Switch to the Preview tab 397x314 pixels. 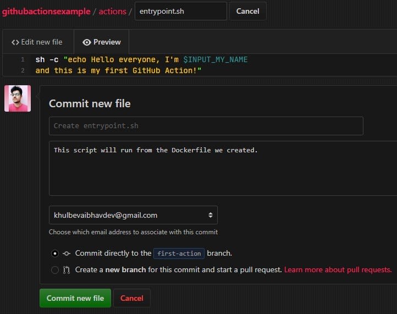[102, 42]
